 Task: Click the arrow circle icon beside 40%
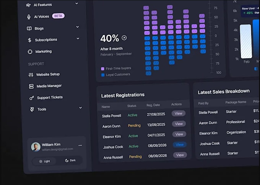click(124, 38)
